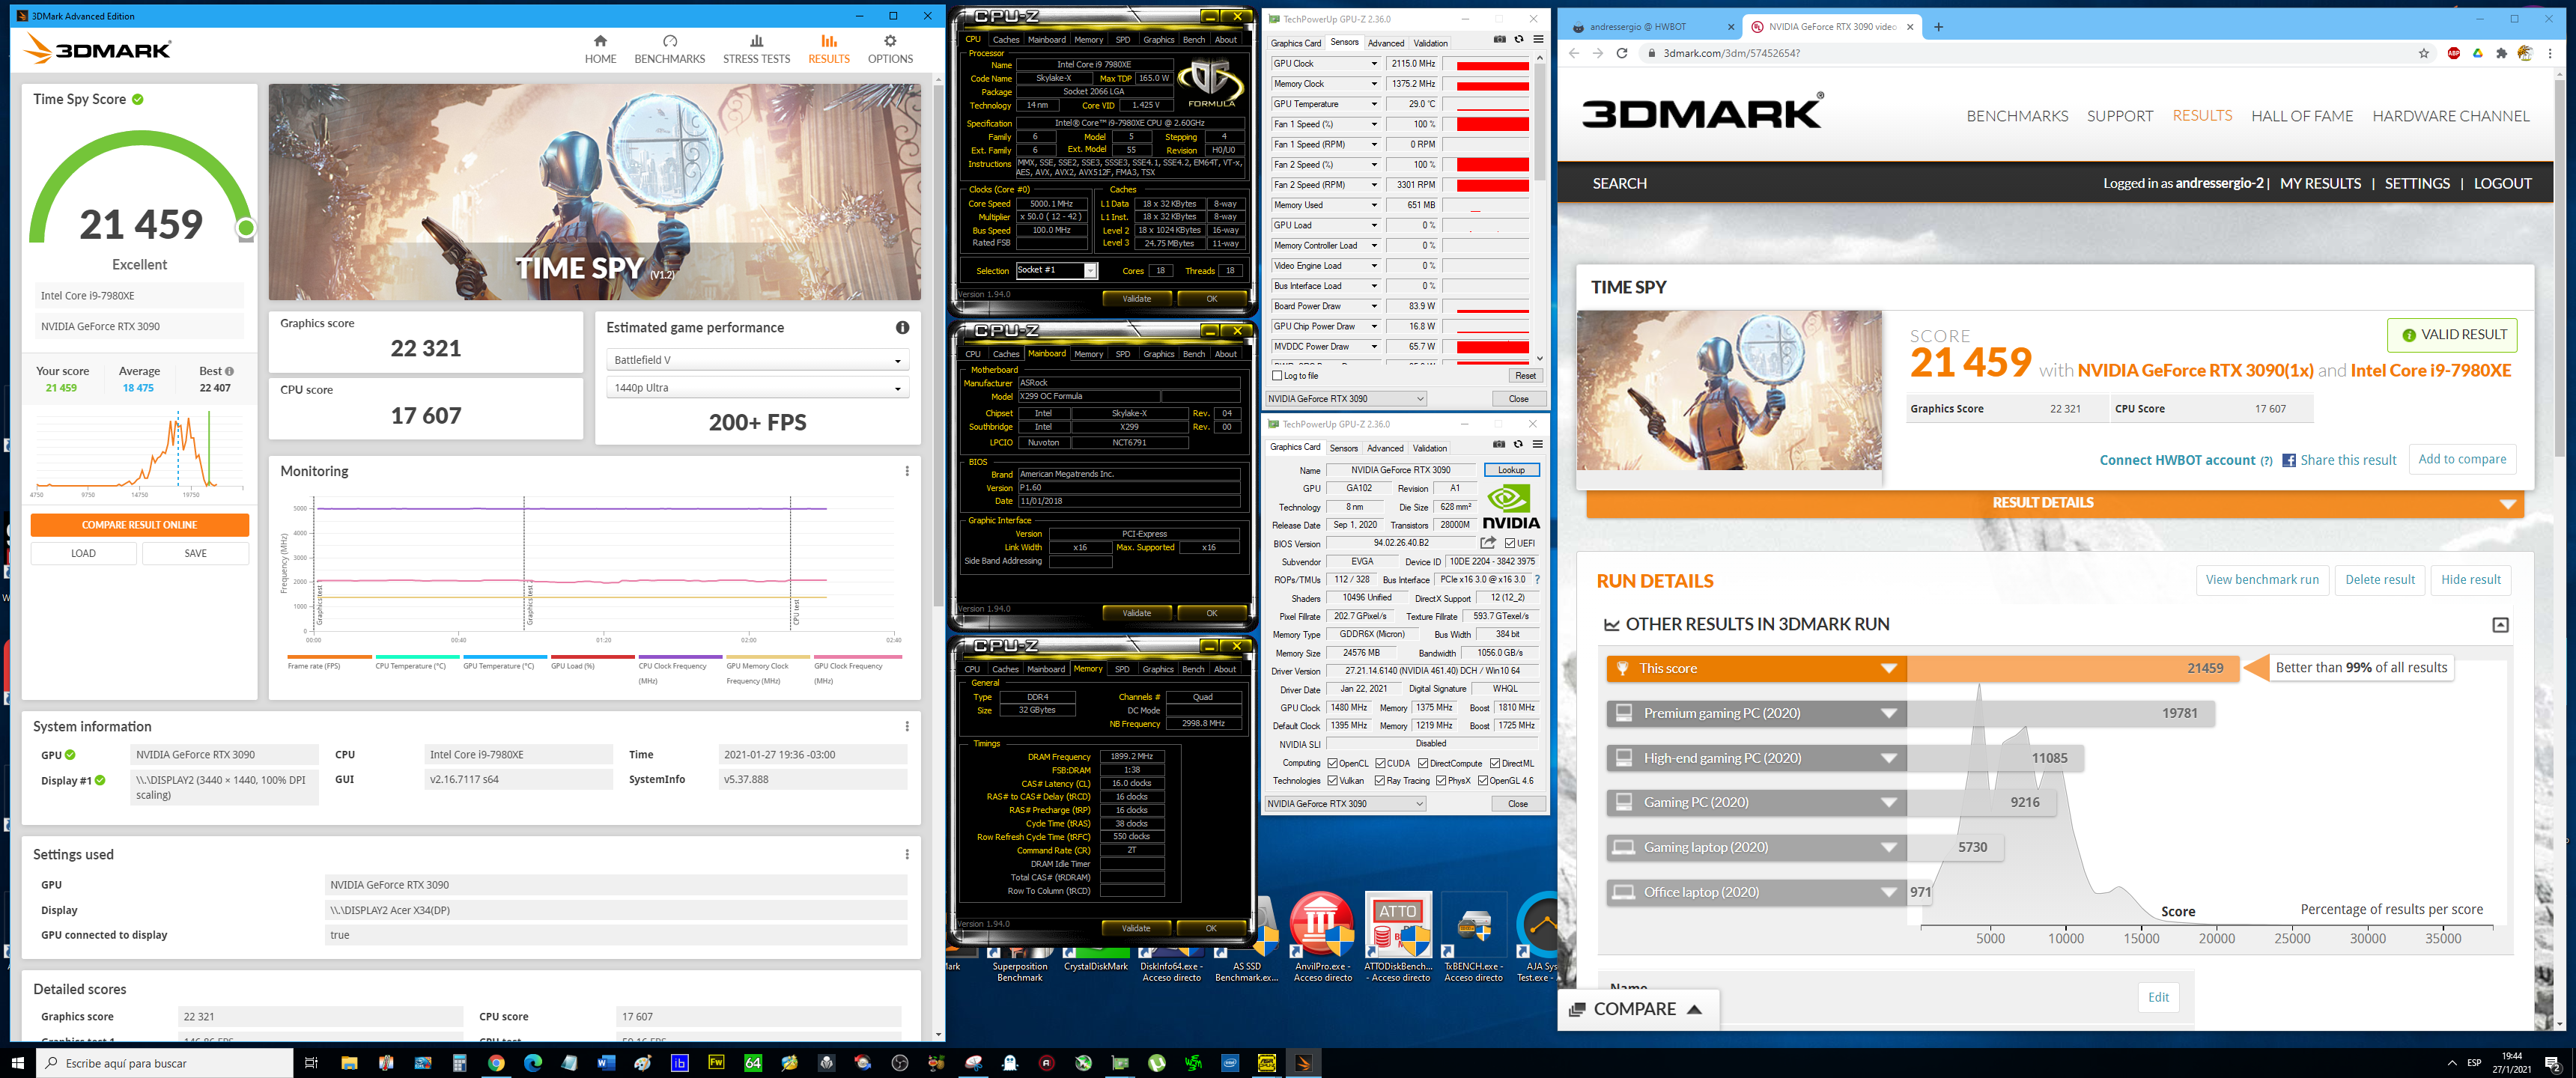Collapse Other Results section square icon
2576x1078 pixels.
pyautogui.click(x=2500, y=625)
